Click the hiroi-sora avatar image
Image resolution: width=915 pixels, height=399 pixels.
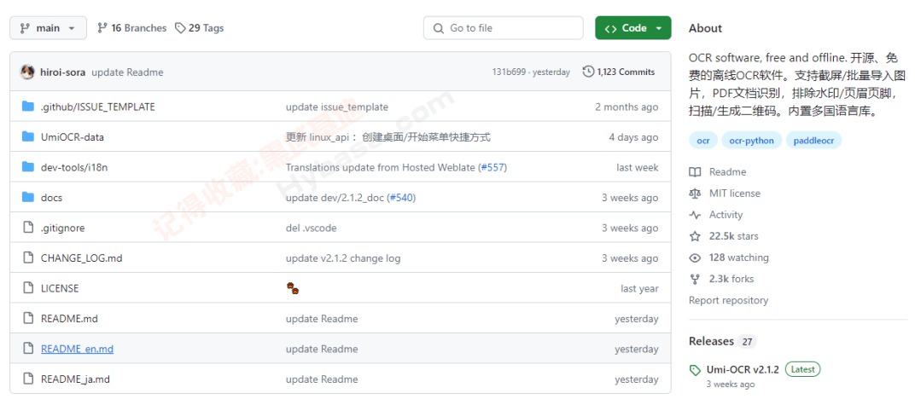coord(27,72)
